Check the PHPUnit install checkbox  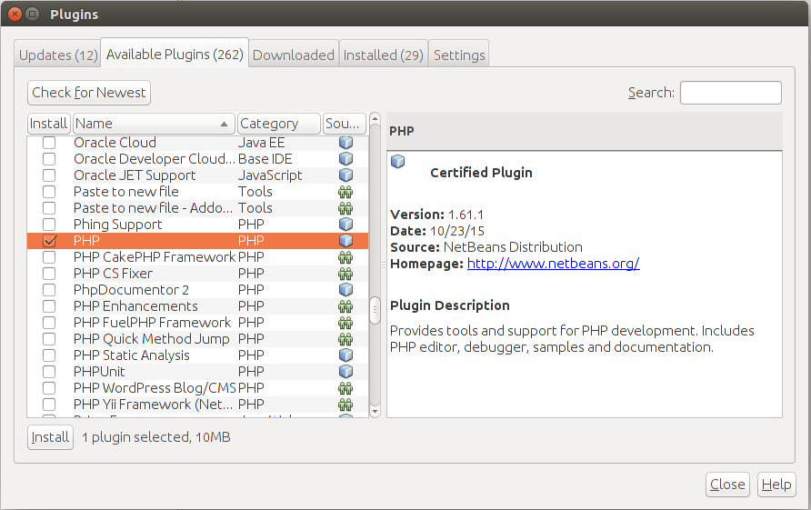(49, 372)
